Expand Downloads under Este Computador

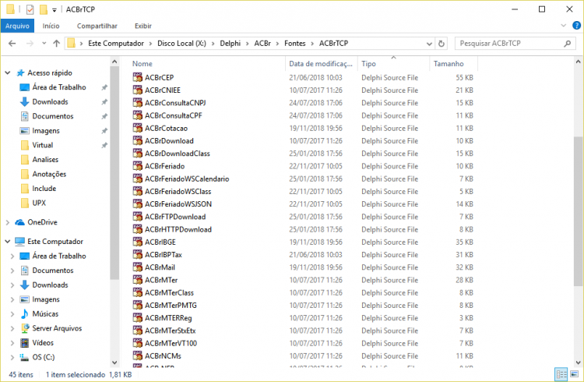coord(12,285)
